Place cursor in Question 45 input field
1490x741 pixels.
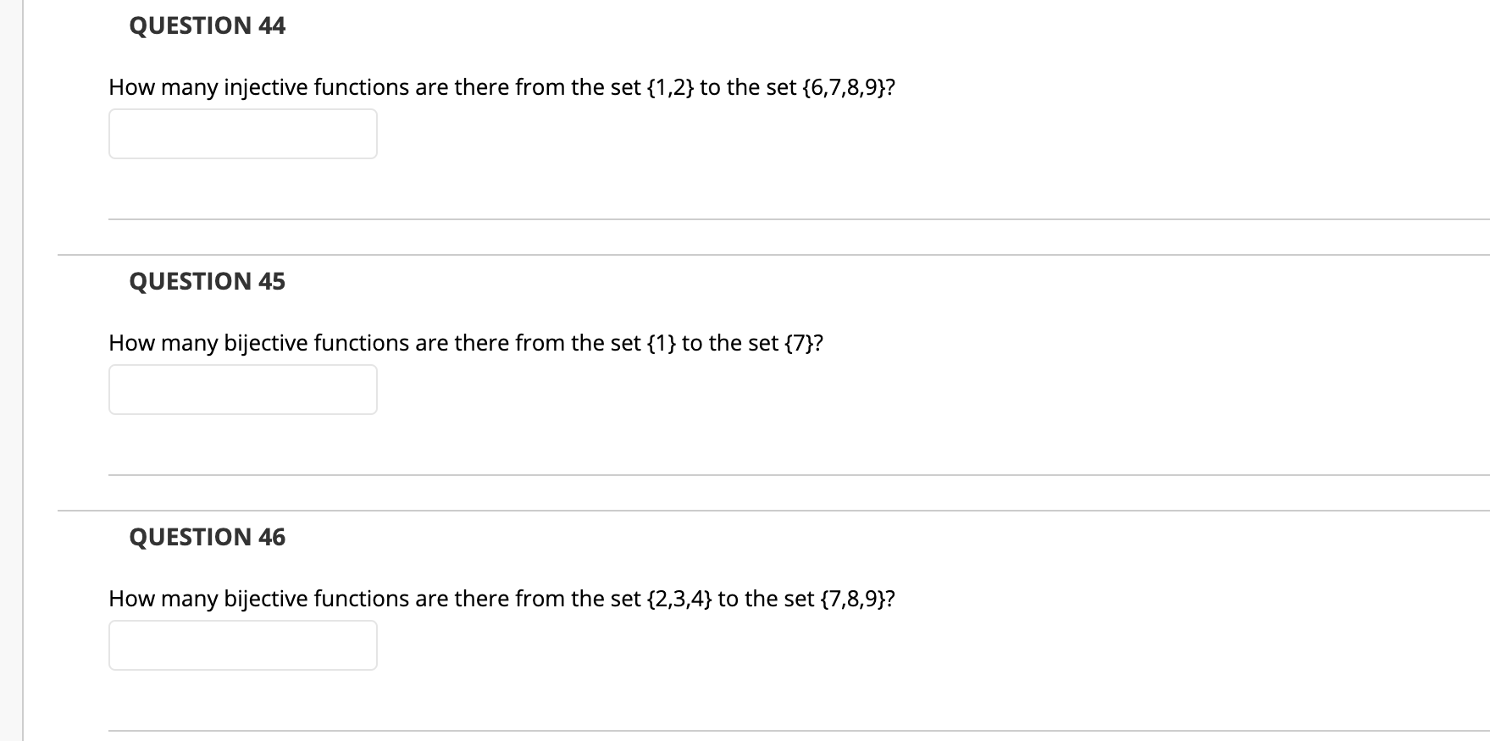242,390
